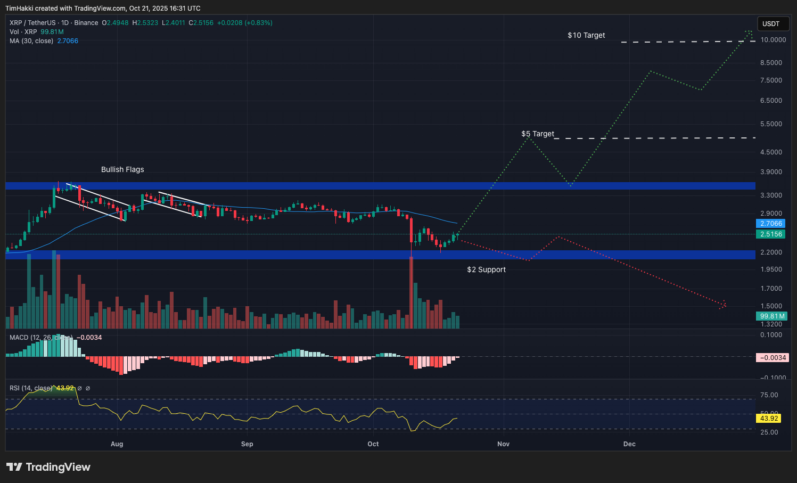The width and height of the screenshot is (797, 483).
Task: Click the green 2.5156 current price label
Action: click(770, 234)
